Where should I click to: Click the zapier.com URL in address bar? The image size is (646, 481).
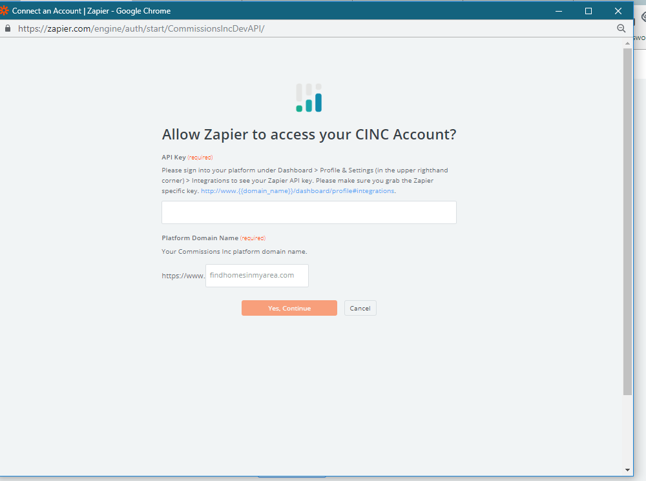click(x=141, y=29)
